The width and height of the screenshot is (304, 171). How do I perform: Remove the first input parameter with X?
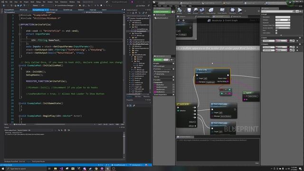pyautogui.click(x=297, y=41)
